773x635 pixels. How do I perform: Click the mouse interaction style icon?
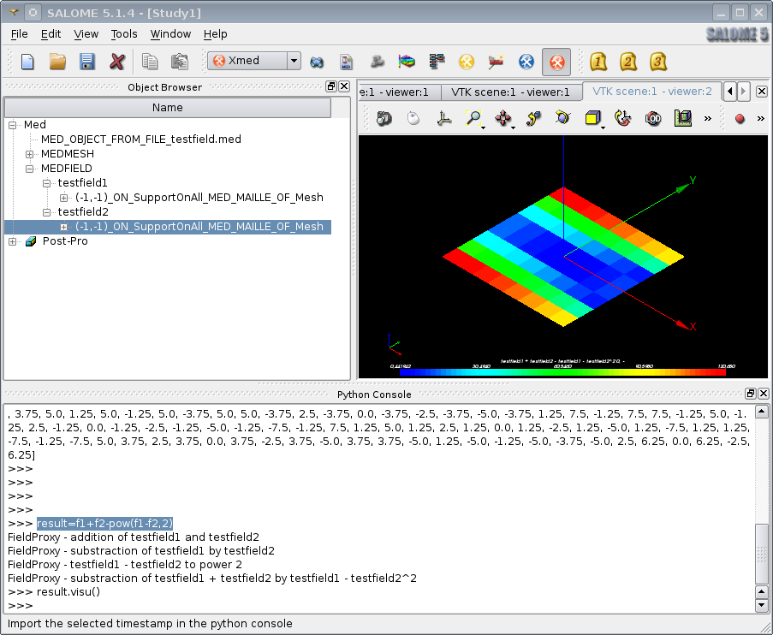pyautogui.click(x=413, y=118)
